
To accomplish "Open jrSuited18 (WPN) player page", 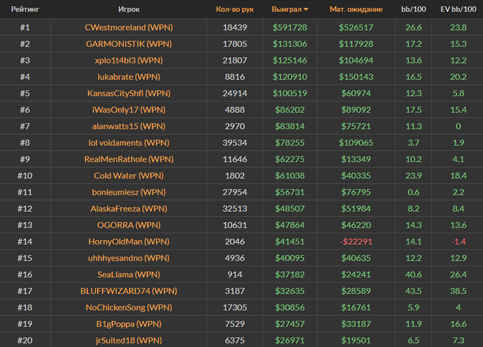I will coord(128,341).
